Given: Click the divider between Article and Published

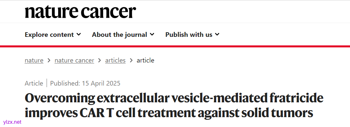Looking at the screenshot, I should pyautogui.click(x=47, y=83).
